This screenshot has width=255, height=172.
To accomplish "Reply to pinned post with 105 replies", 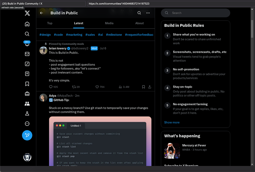I will pos(54,87).
